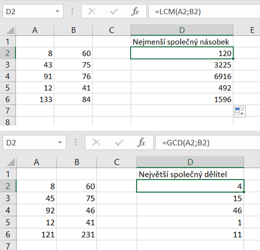Select column D header in the upper sheet
The width and height of the screenshot is (260, 250).
click(x=182, y=30)
